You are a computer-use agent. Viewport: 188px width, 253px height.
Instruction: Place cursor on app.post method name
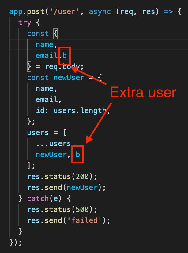click(36, 12)
